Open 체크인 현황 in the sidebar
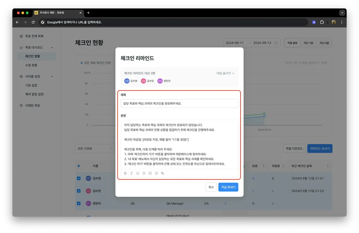The height and width of the screenshot is (233, 359). coord(37,56)
